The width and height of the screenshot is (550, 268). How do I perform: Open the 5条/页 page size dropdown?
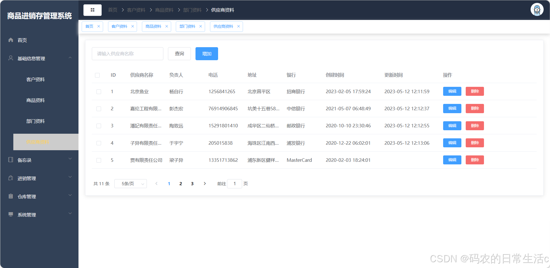point(130,183)
